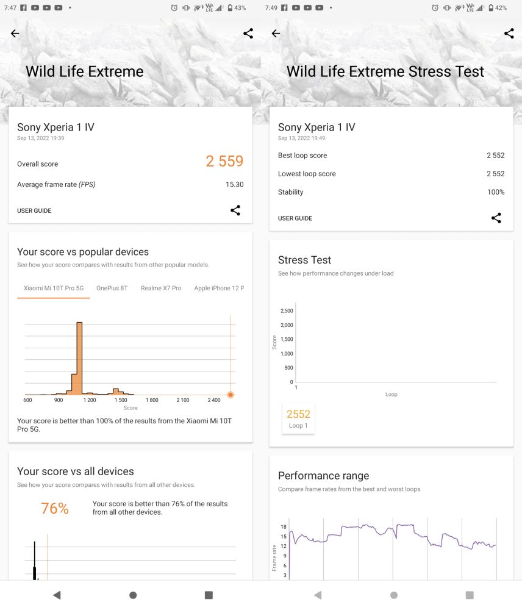Tap the 100% stability value
The image size is (522, 610).
496,192
